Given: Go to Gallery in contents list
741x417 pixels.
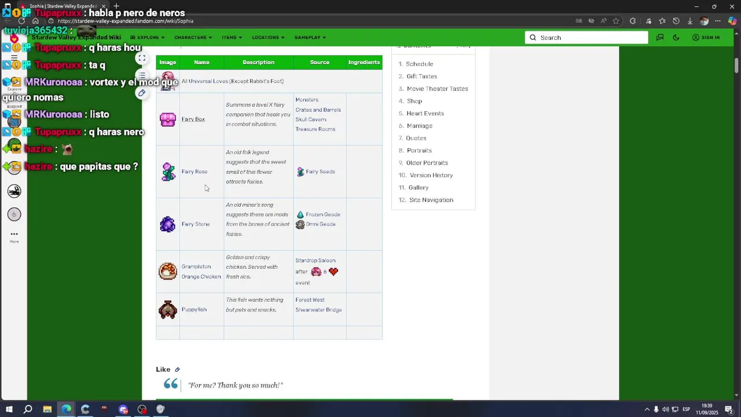Looking at the screenshot, I should tap(418, 188).
